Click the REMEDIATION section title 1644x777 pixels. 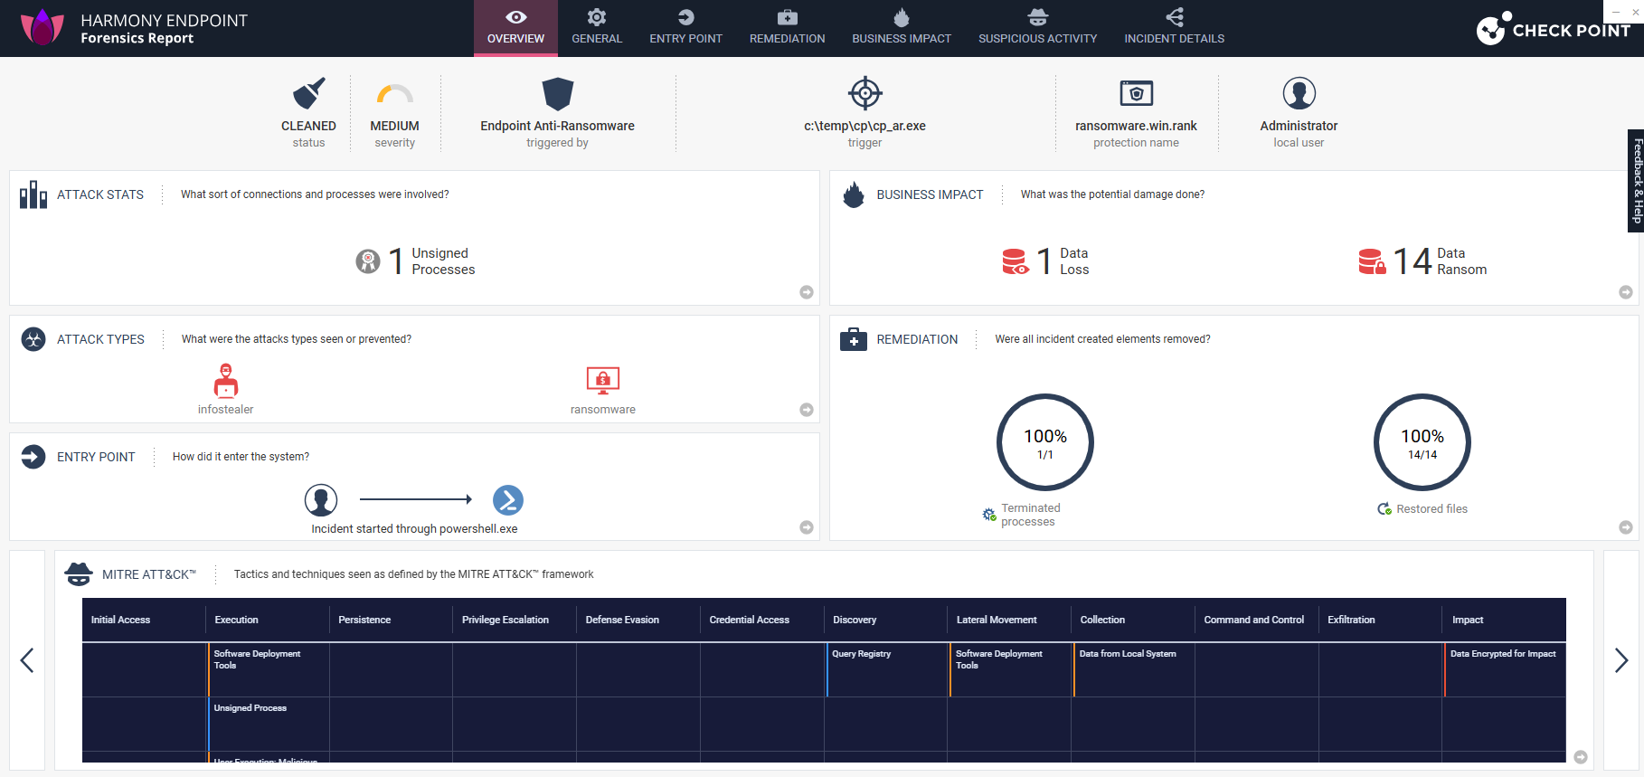[917, 339]
